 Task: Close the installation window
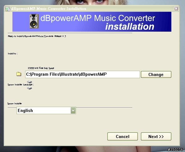point(176,9)
